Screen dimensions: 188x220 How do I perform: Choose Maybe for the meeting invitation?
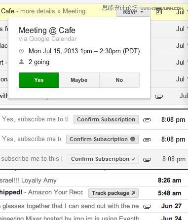[79, 80]
